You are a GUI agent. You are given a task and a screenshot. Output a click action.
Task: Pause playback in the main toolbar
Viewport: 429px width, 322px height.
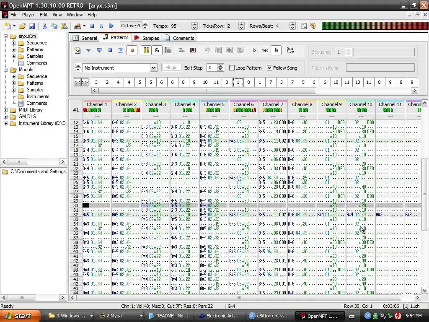click(x=102, y=26)
